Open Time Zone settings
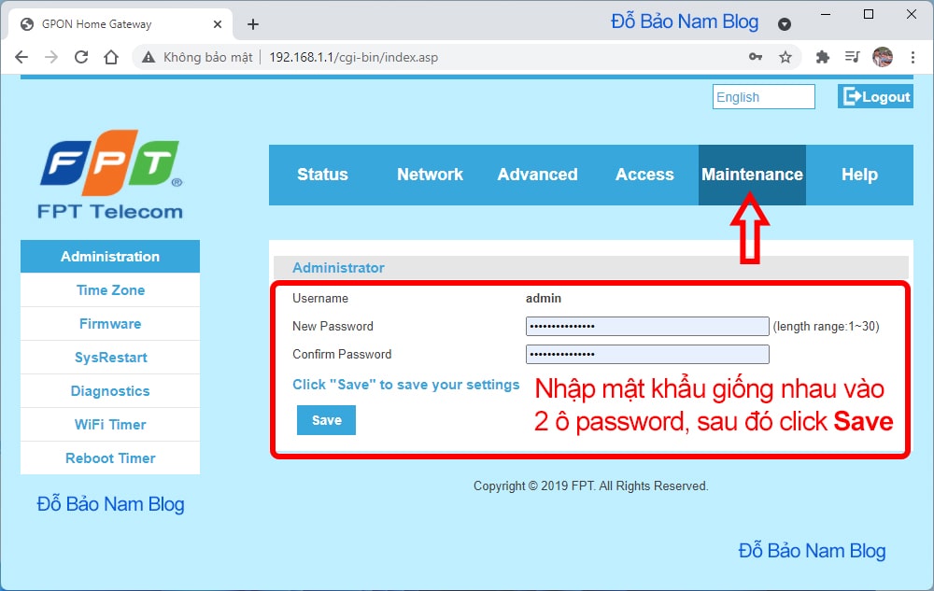The image size is (934, 591). (110, 290)
